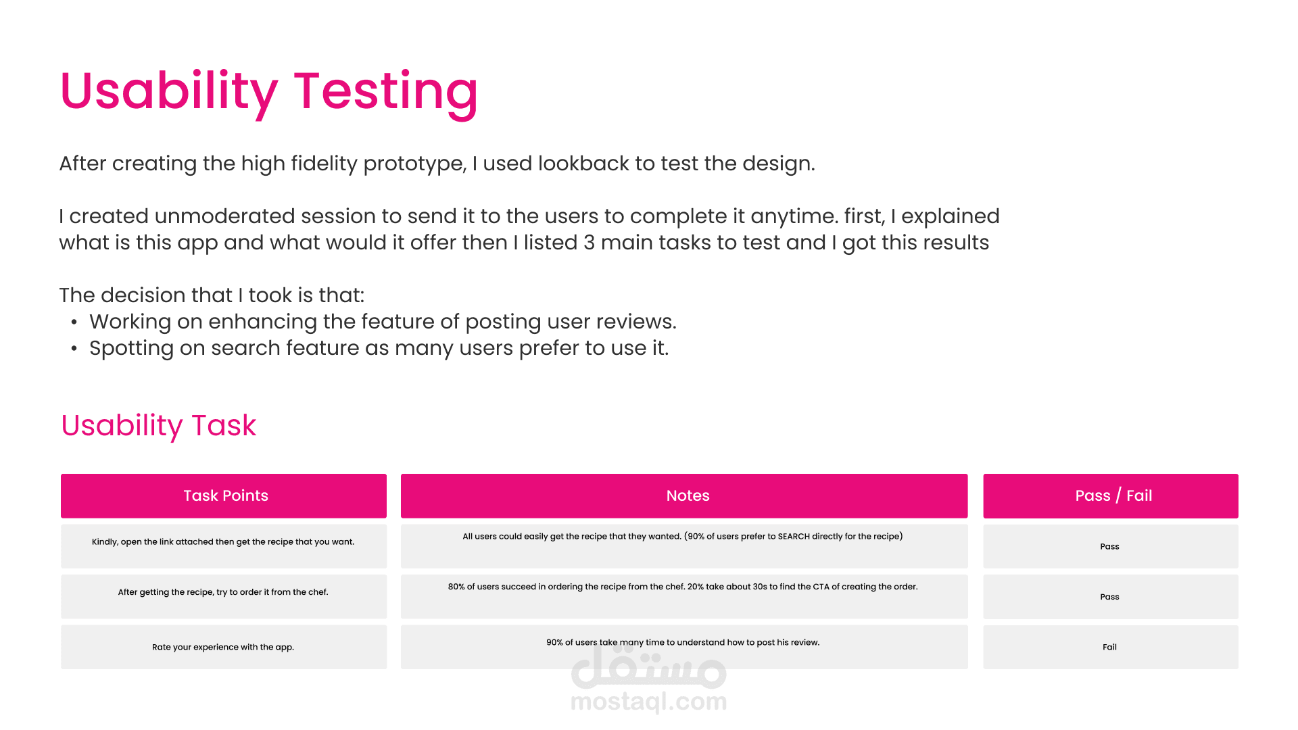Select the Notes column header
The width and height of the screenshot is (1298, 730).
pos(684,495)
